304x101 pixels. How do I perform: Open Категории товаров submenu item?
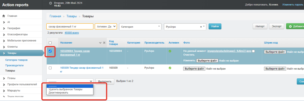click(x=16, y=60)
